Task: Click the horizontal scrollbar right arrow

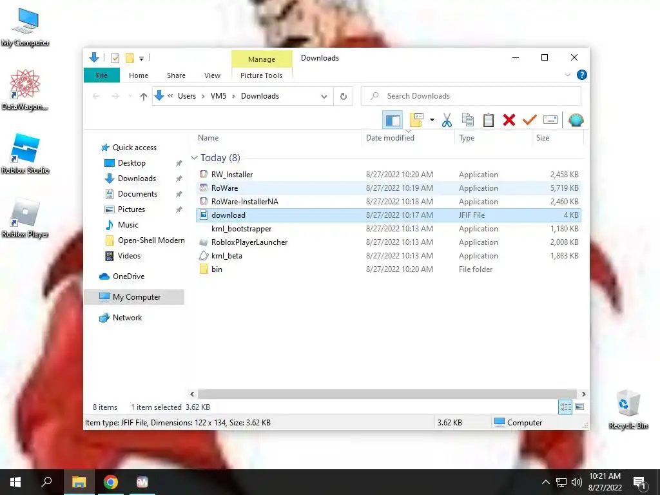Action: 583,394
